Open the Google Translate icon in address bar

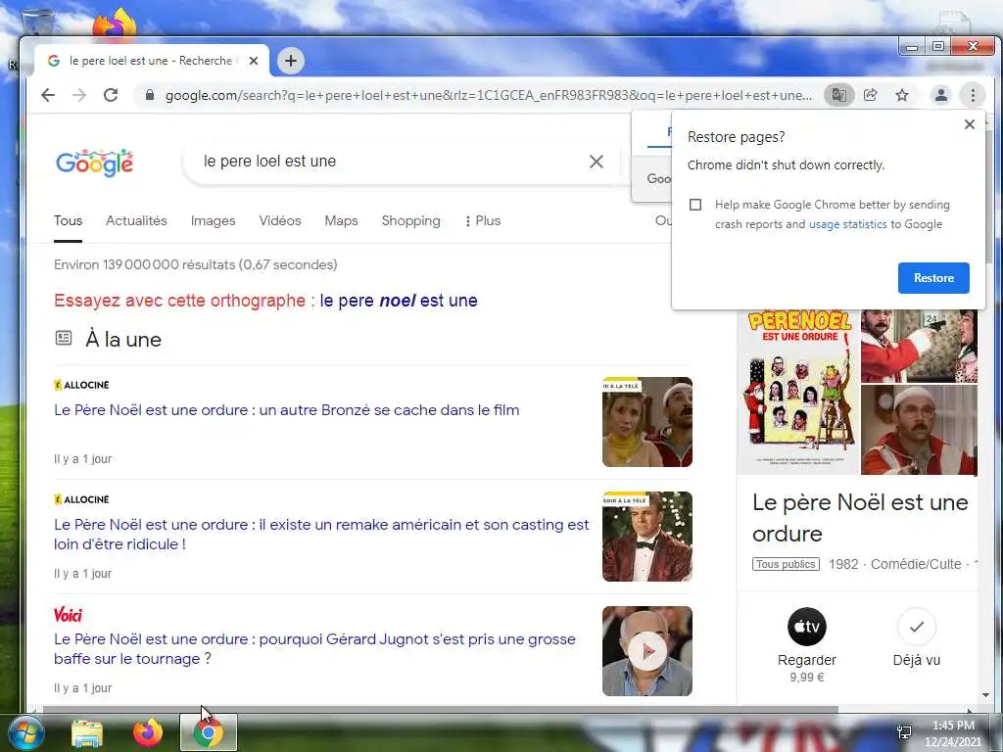[838, 95]
